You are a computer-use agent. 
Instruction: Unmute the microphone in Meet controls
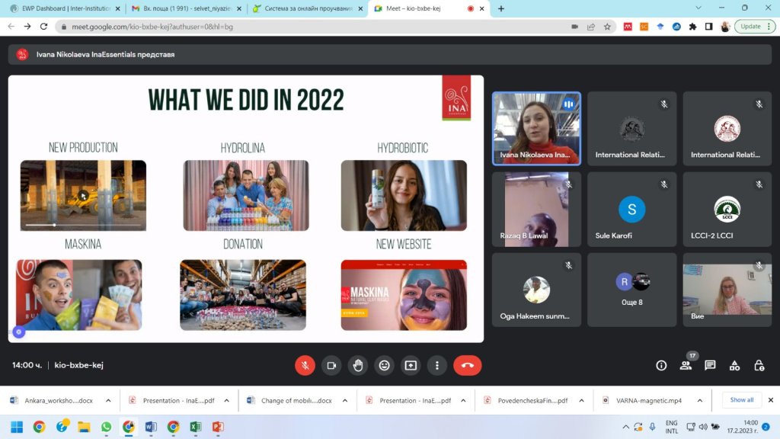(305, 365)
